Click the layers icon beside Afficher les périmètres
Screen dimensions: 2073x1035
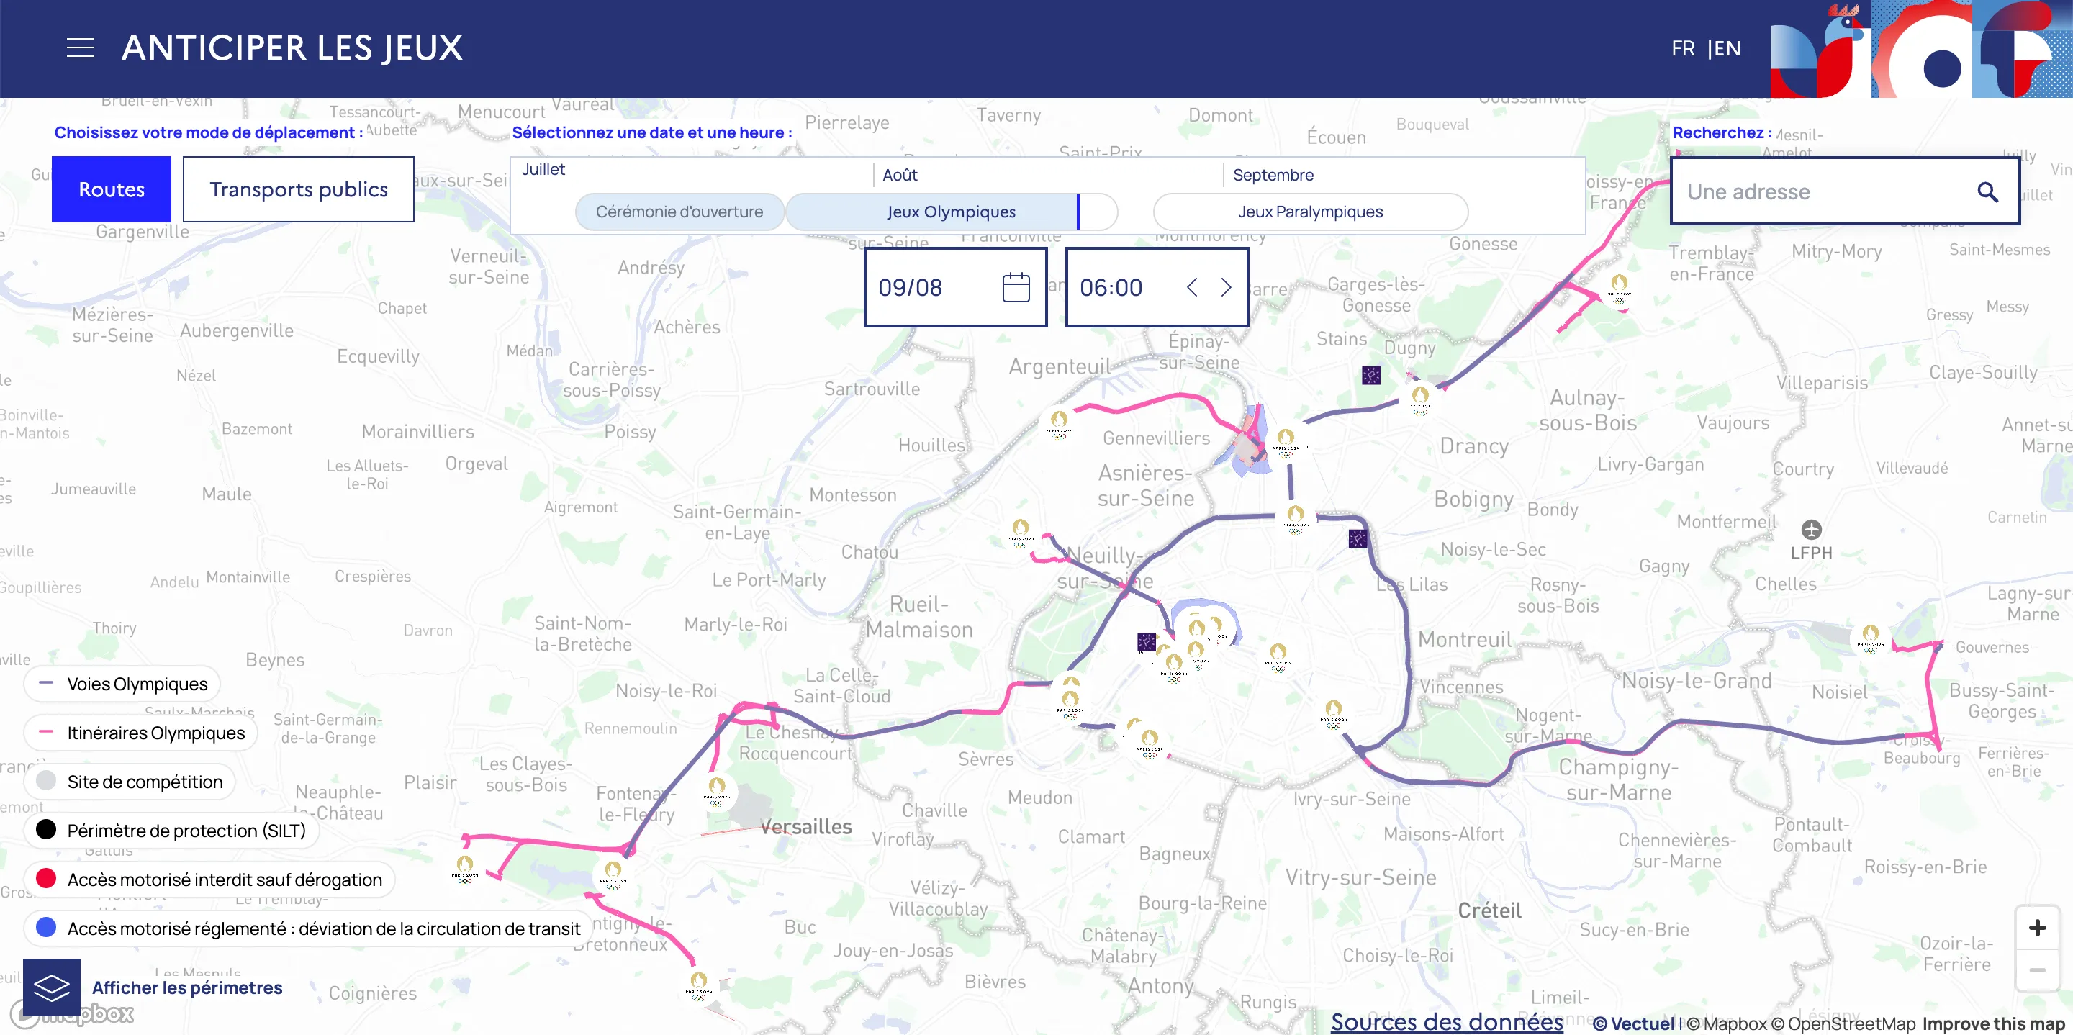[53, 987]
